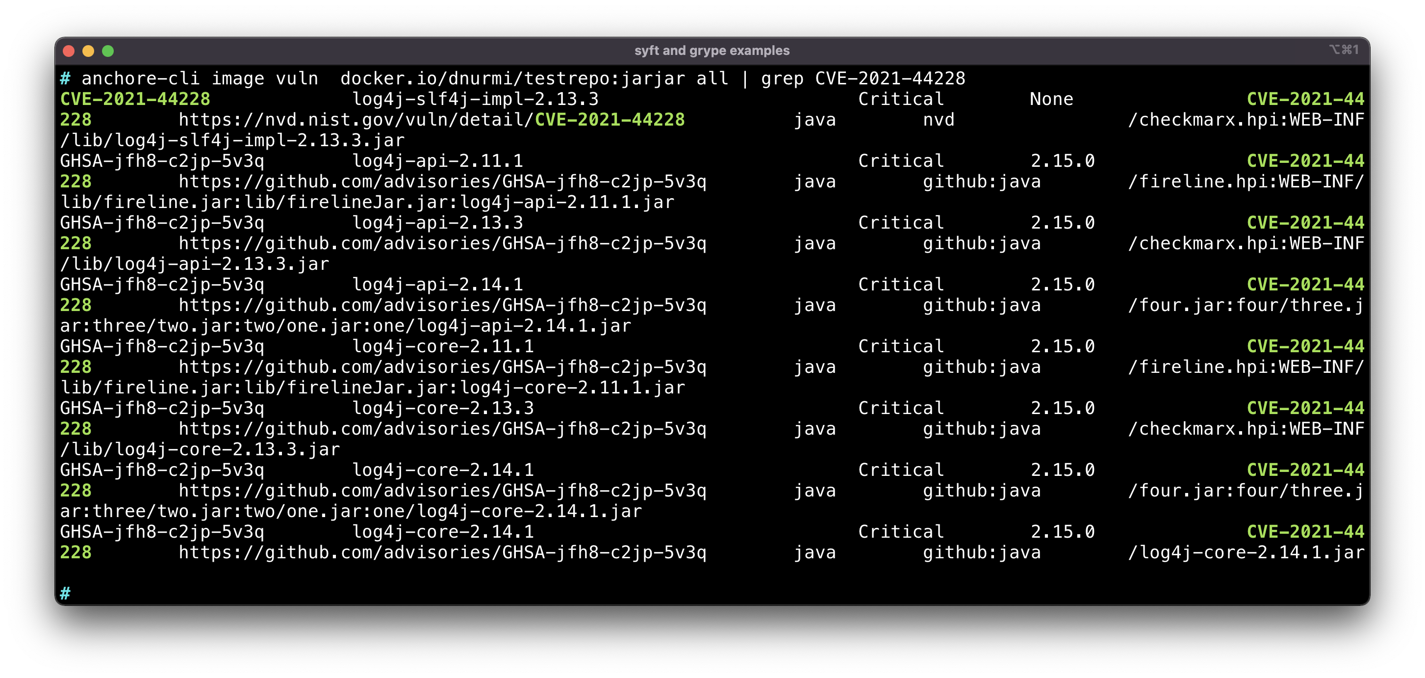Click the green CVE-2021-44228 ID at the far left

[x=135, y=99]
